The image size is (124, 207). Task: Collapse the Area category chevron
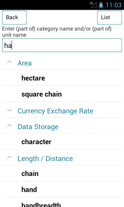9,62
